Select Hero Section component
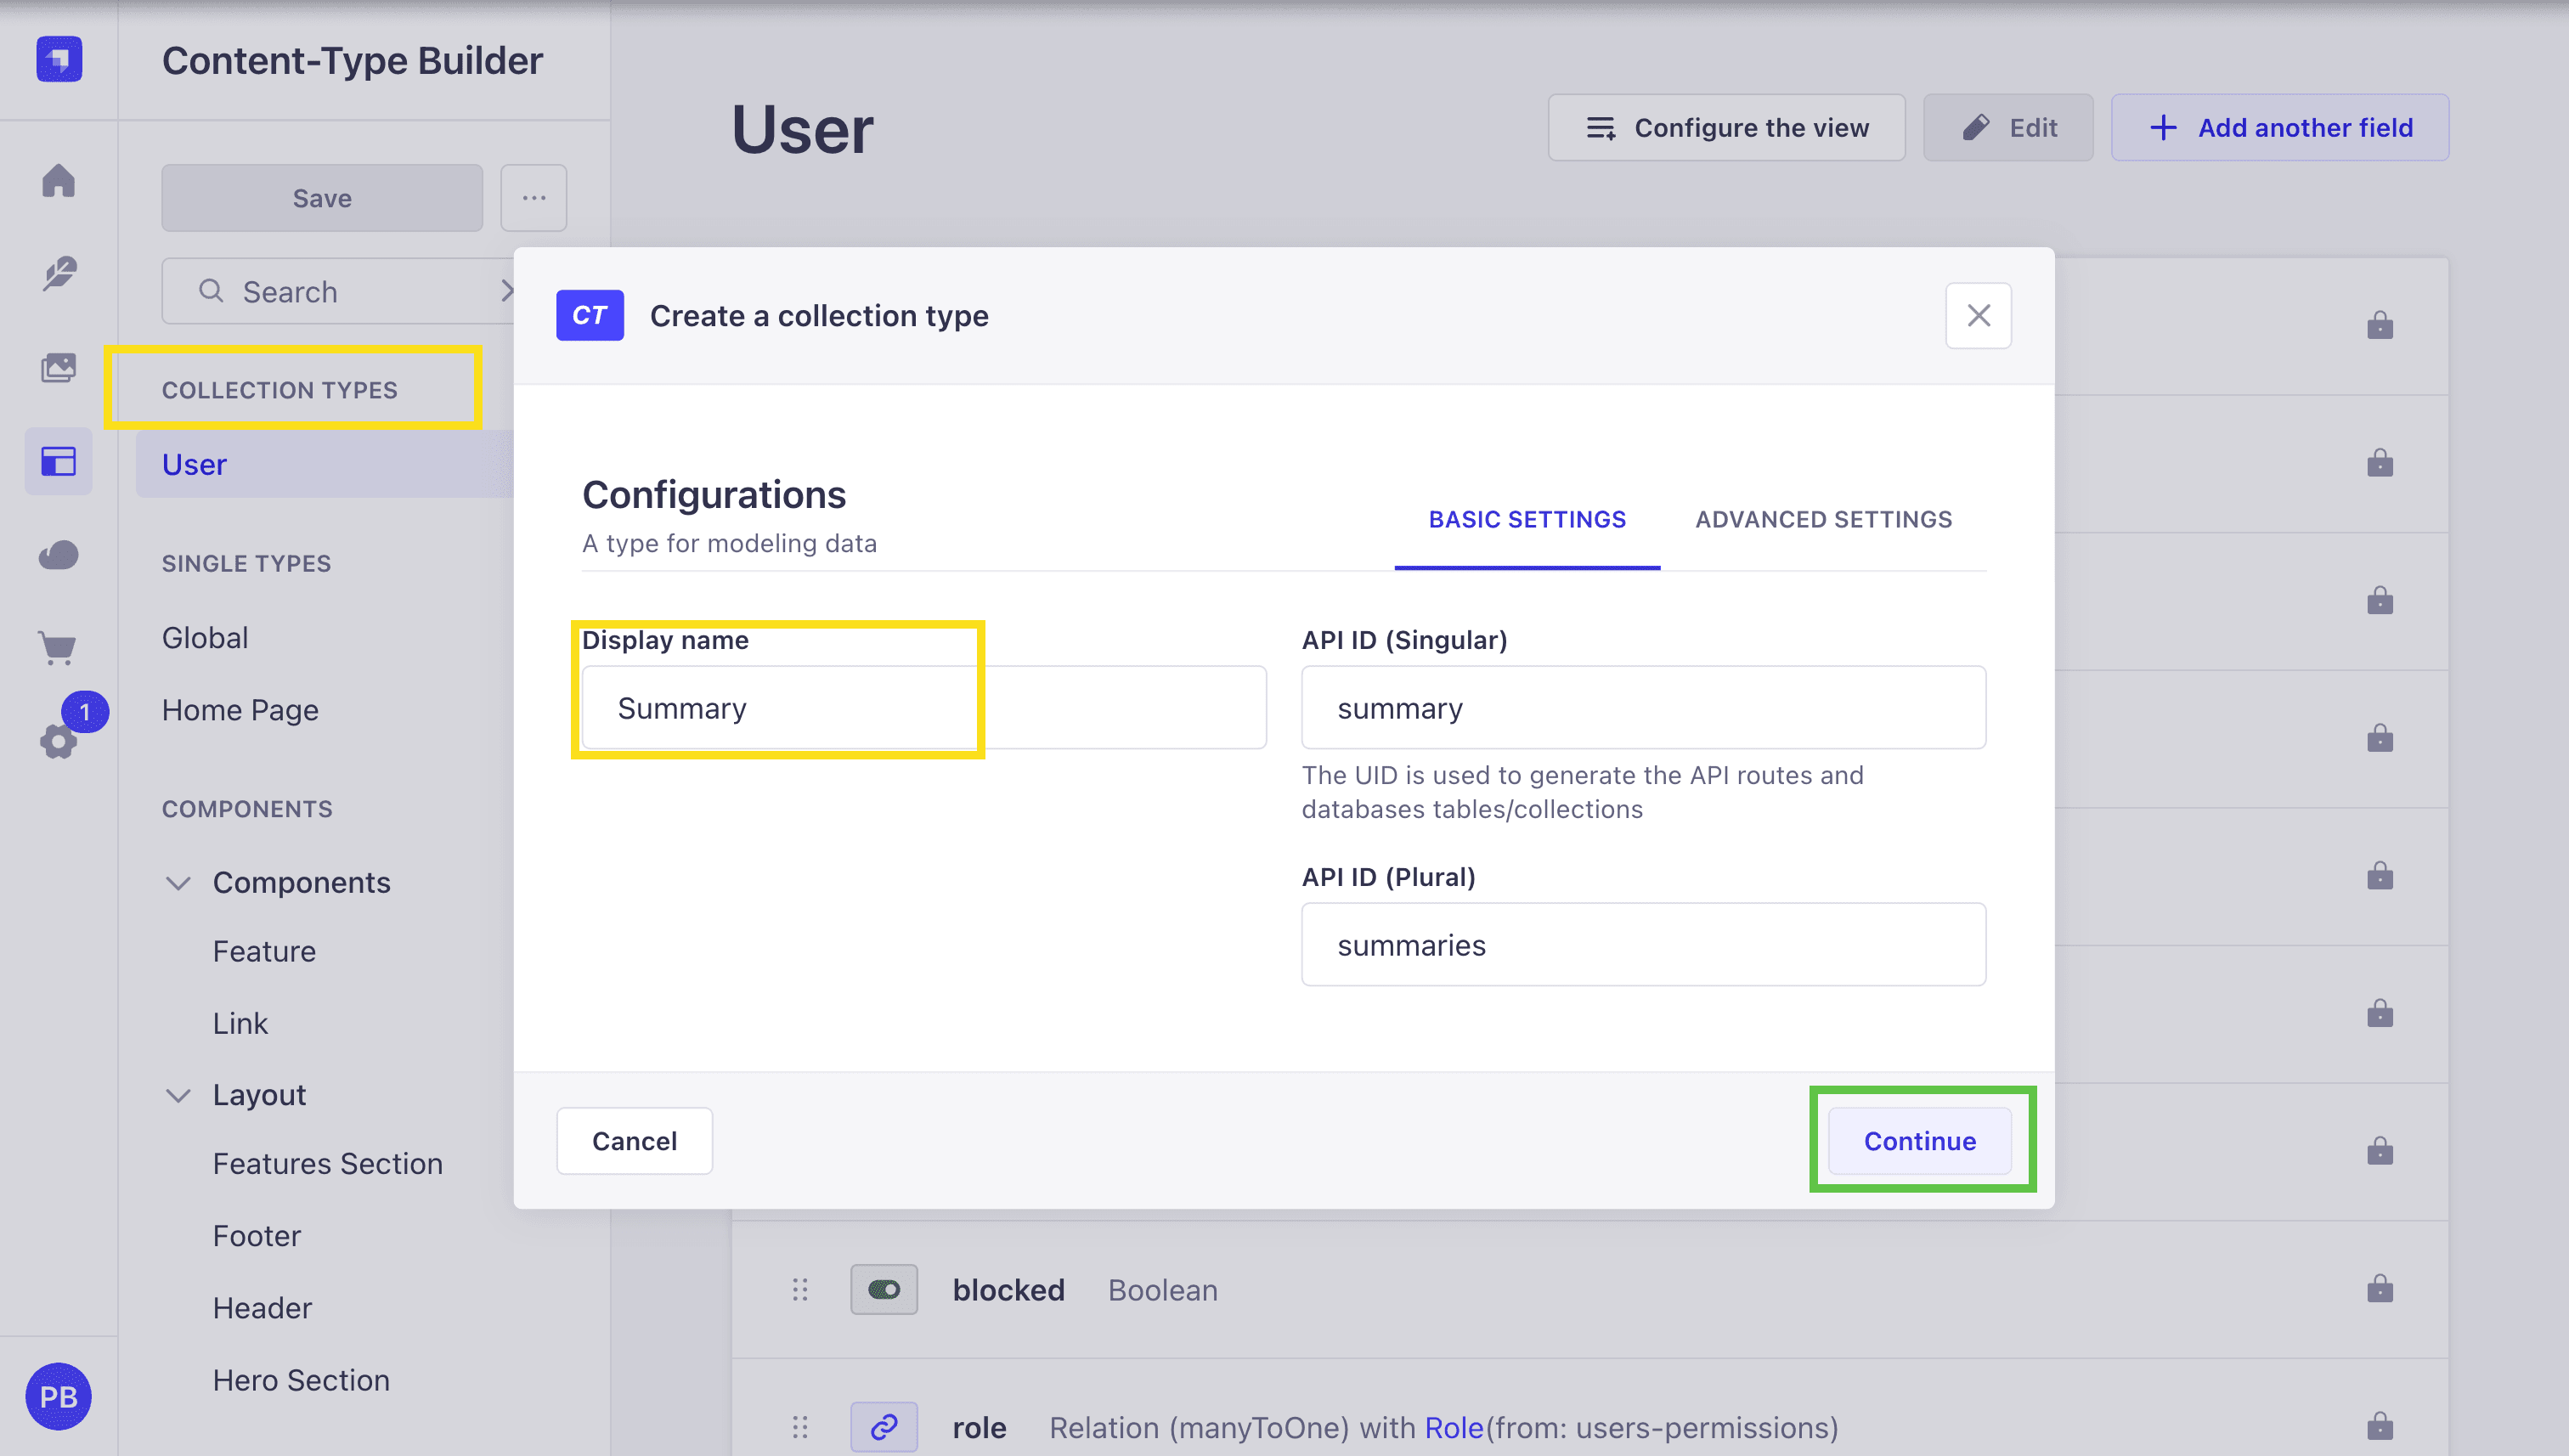Image resolution: width=2569 pixels, height=1456 pixels. pos(301,1380)
